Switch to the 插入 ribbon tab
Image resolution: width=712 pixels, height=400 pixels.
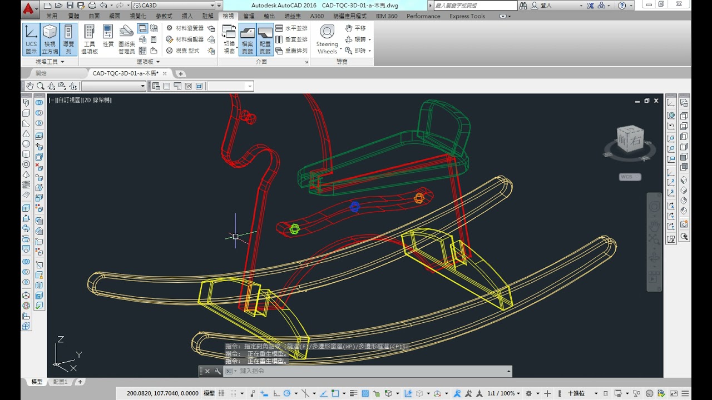pos(187,16)
